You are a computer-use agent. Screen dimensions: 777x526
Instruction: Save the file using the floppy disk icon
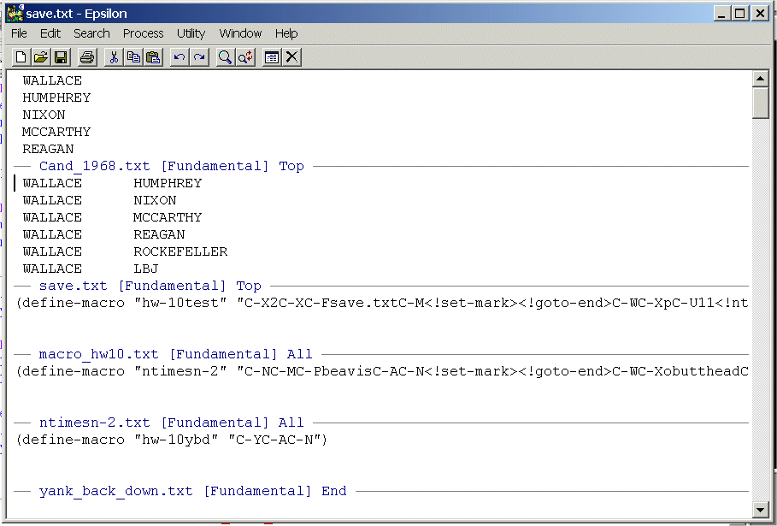pyautogui.click(x=61, y=57)
